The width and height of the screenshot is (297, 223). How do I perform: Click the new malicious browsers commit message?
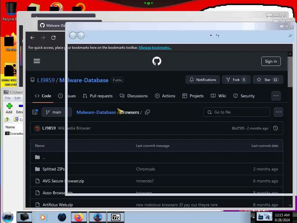(x=177, y=205)
